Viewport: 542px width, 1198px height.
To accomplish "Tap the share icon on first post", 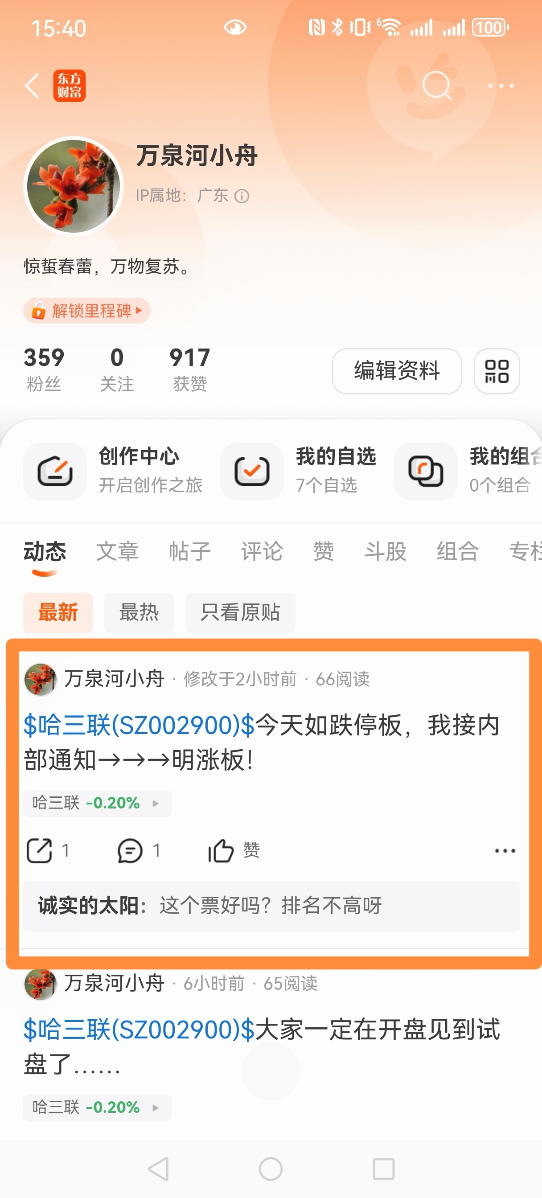I will 39,851.
